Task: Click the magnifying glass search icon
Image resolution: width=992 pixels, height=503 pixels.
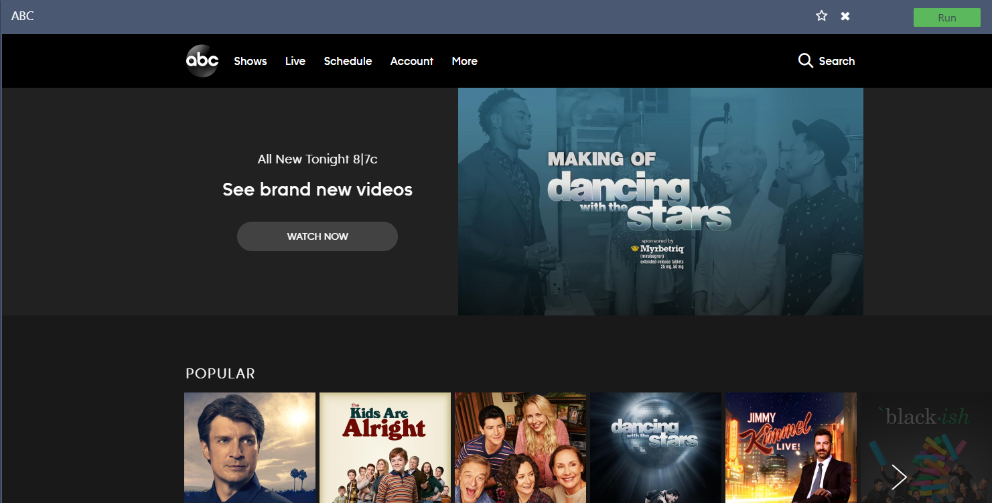Action: pyautogui.click(x=806, y=61)
